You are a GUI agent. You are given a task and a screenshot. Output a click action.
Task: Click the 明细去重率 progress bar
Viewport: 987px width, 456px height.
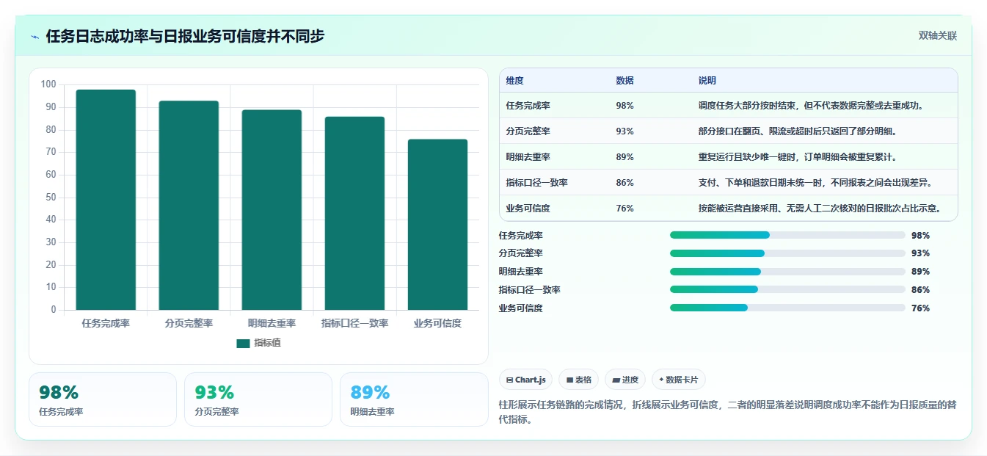coord(787,272)
